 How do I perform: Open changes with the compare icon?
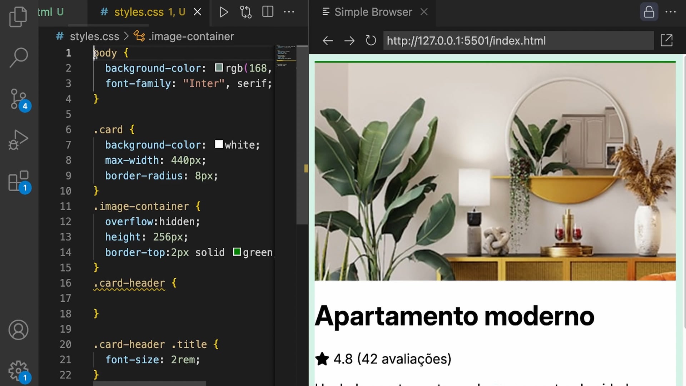click(x=245, y=12)
